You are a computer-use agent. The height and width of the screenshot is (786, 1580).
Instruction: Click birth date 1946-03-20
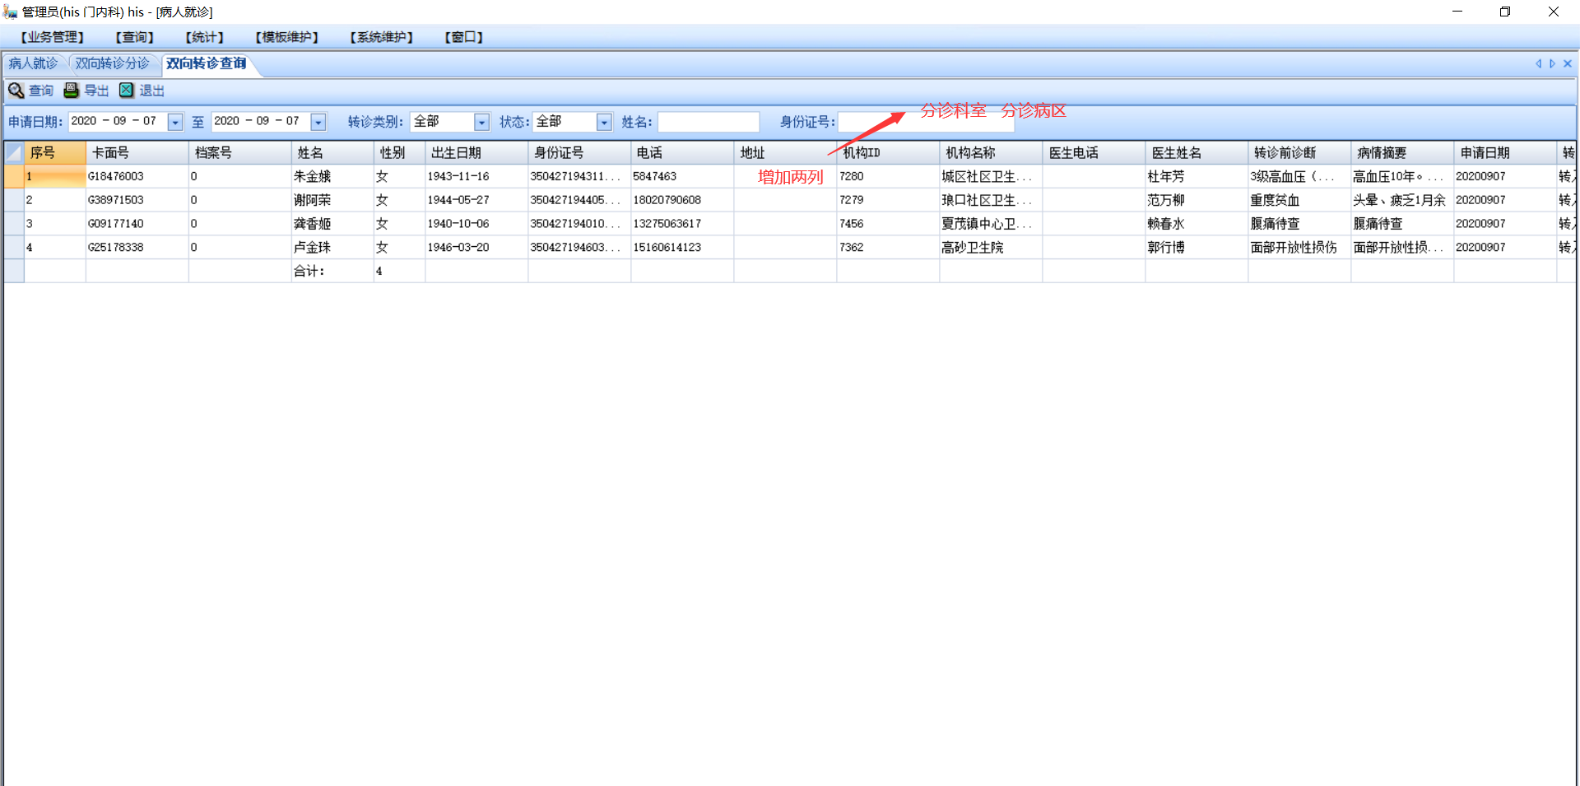tap(458, 248)
